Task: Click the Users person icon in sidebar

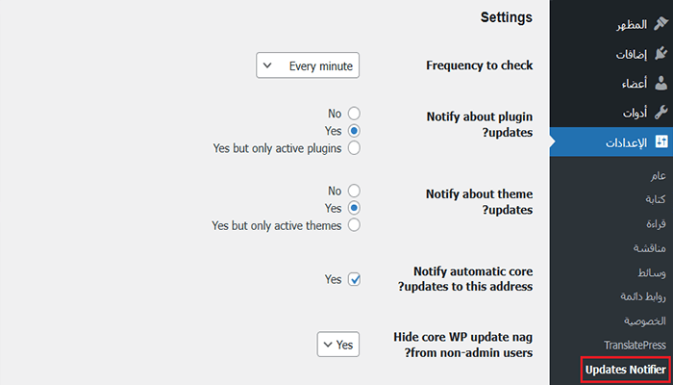Action: (x=661, y=83)
